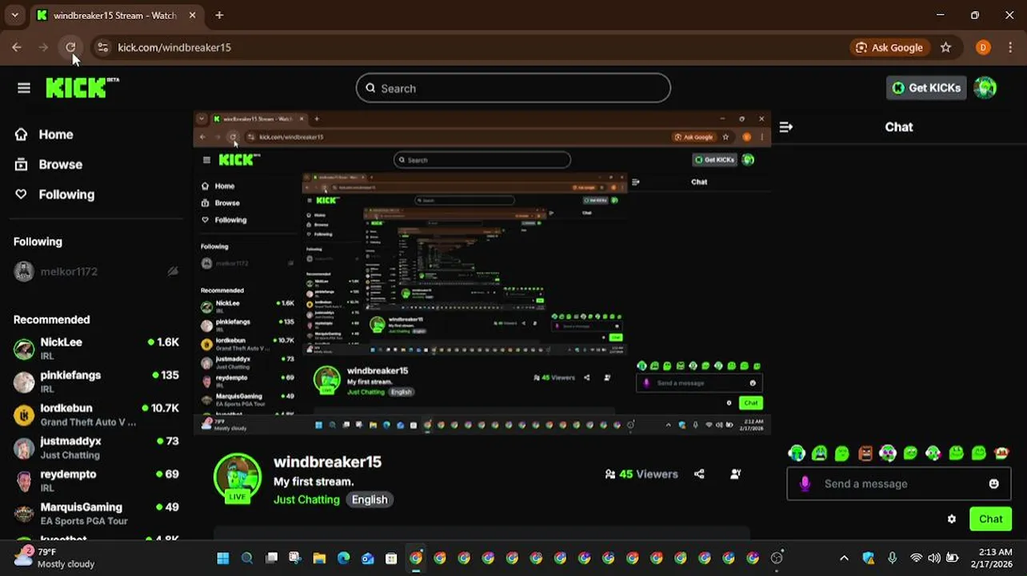The height and width of the screenshot is (576, 1027).
Task: Open chat settings gear
Action: [x=951, y=518]
